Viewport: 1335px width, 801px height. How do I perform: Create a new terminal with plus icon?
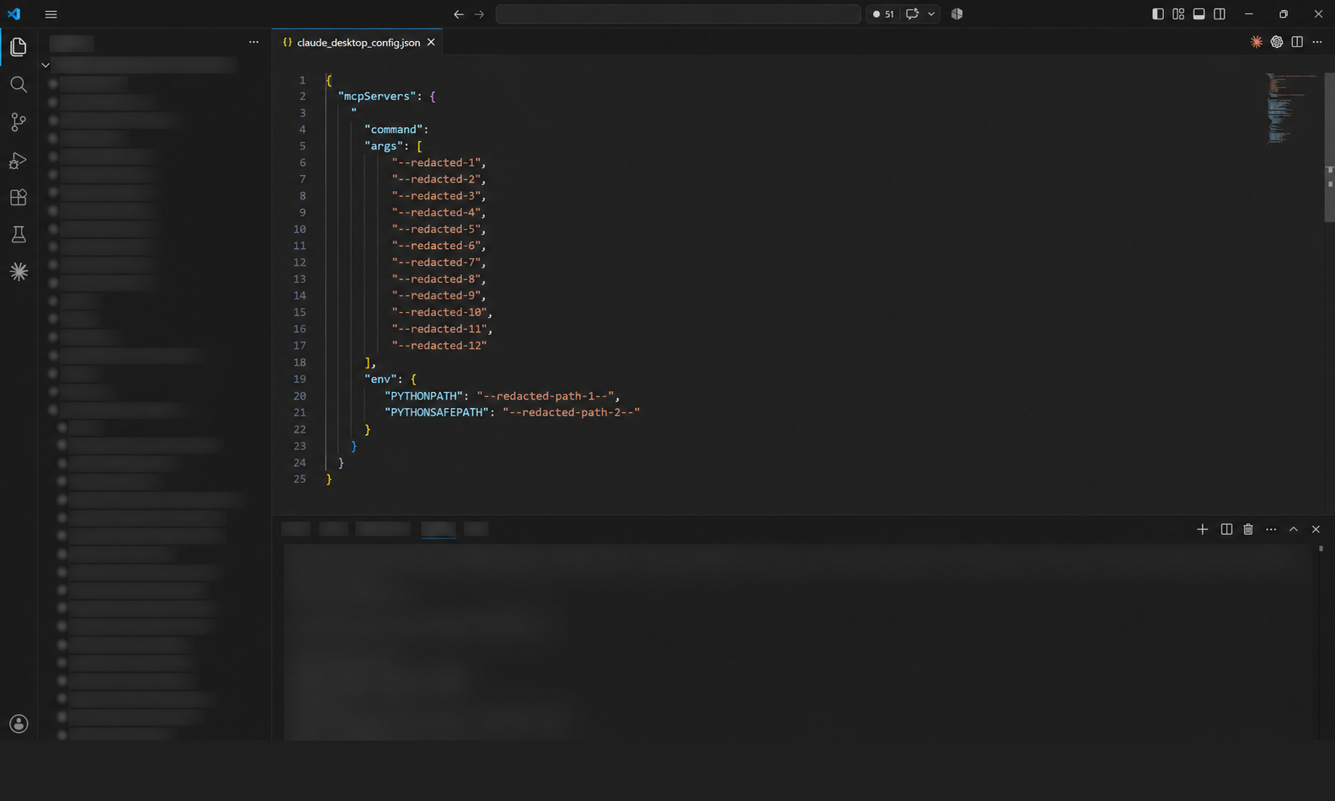pos(1202,529)
